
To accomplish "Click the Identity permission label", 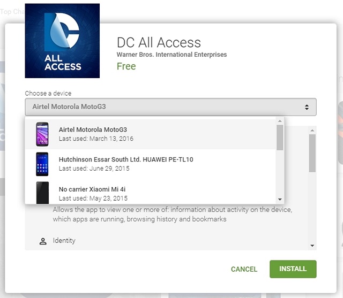I will click(x=64, y=240).
